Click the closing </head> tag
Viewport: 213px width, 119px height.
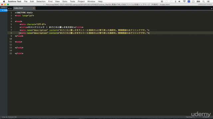click(x=19, y=36)
